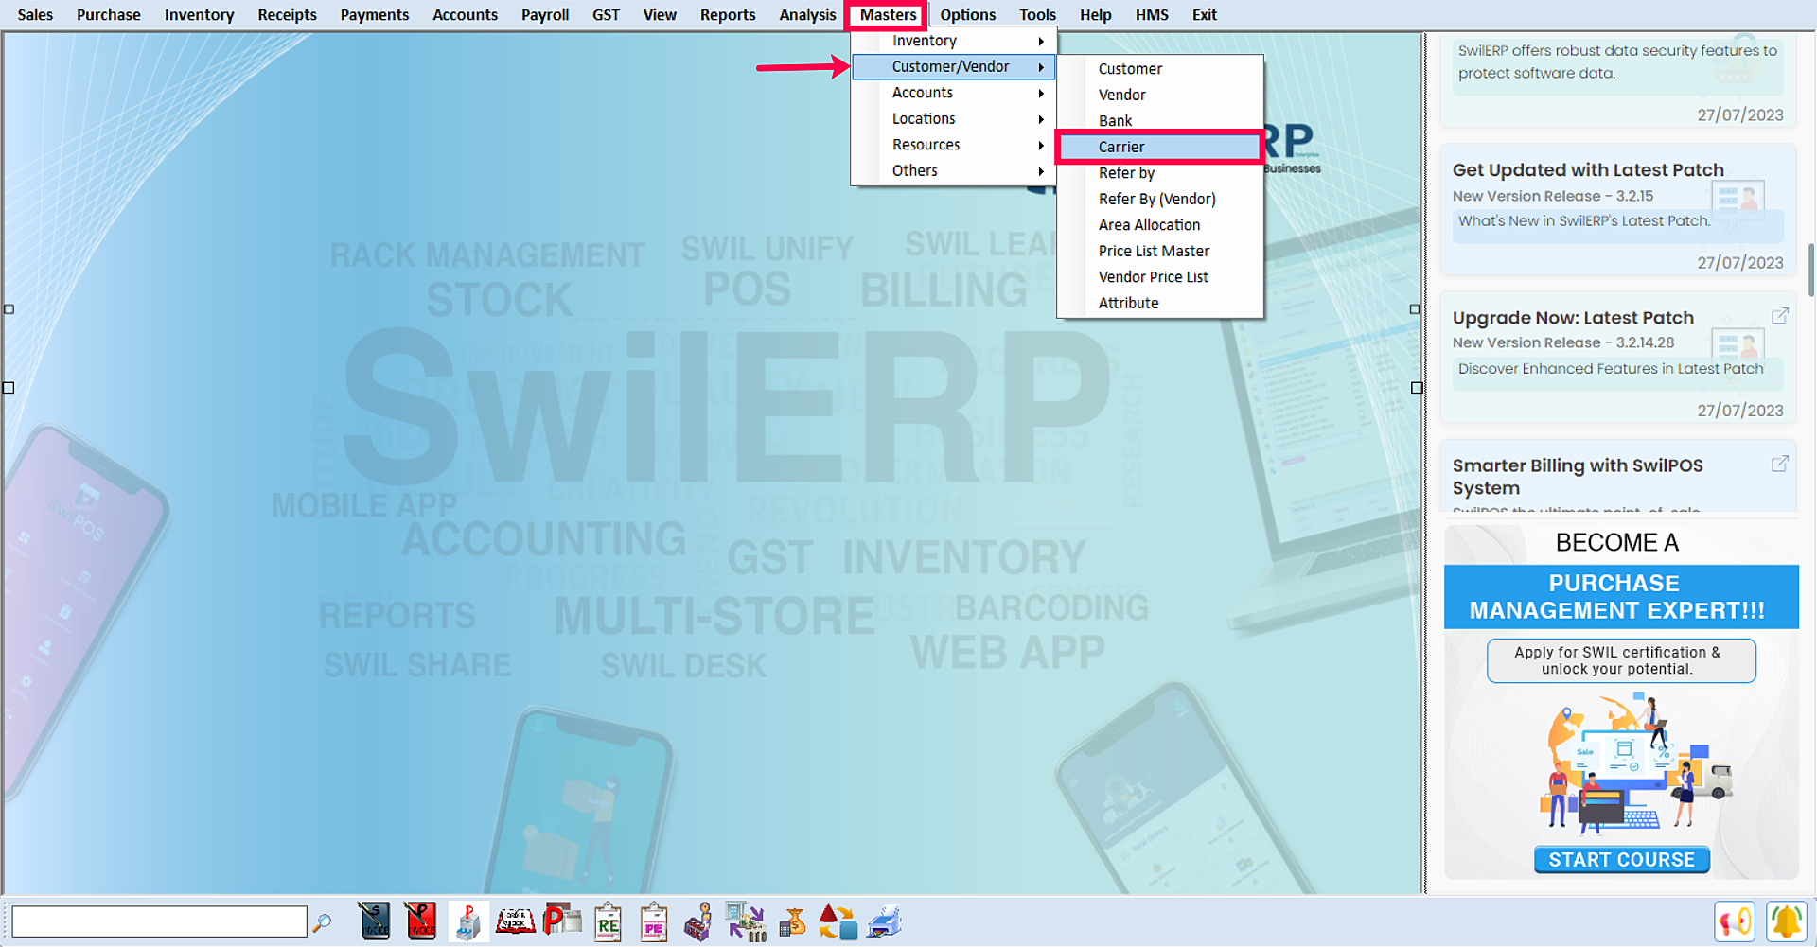
Task: Click the large red P printer icon
Action: [x=562, y=921]
